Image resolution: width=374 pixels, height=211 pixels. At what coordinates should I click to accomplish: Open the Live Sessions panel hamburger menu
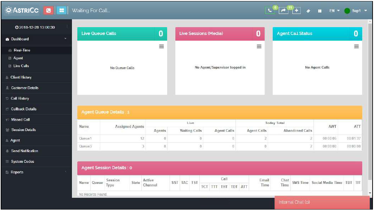tap(259, 47)
